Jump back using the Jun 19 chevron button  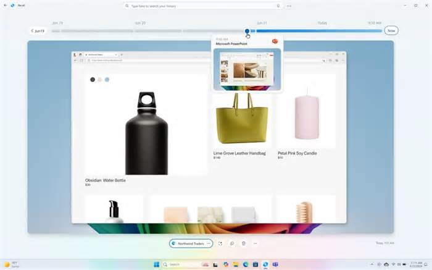pos(38,31)
